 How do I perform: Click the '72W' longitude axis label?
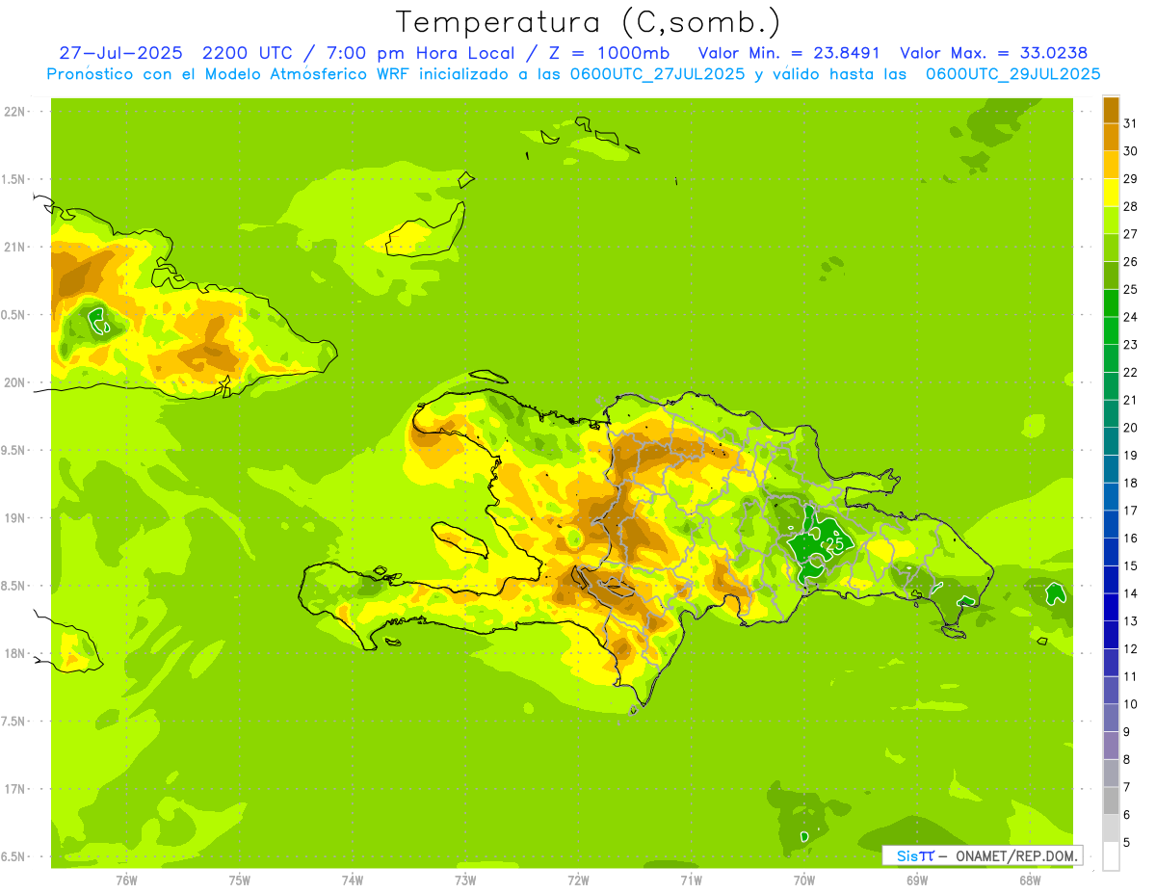coord(578,880)
